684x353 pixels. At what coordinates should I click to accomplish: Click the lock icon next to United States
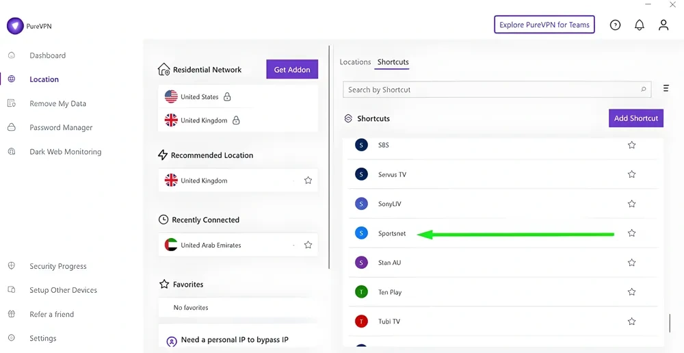227,97
